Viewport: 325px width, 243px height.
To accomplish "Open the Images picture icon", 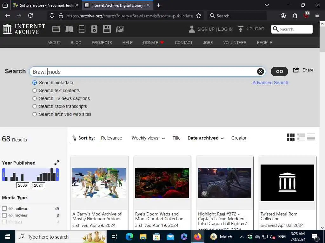I will (120, 29).
